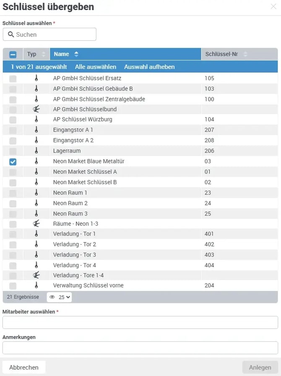Image resolution: width=281 pixels, height=376 pixels.
Task: Click into the Anmerkungen text field
Action: [140, 348]
